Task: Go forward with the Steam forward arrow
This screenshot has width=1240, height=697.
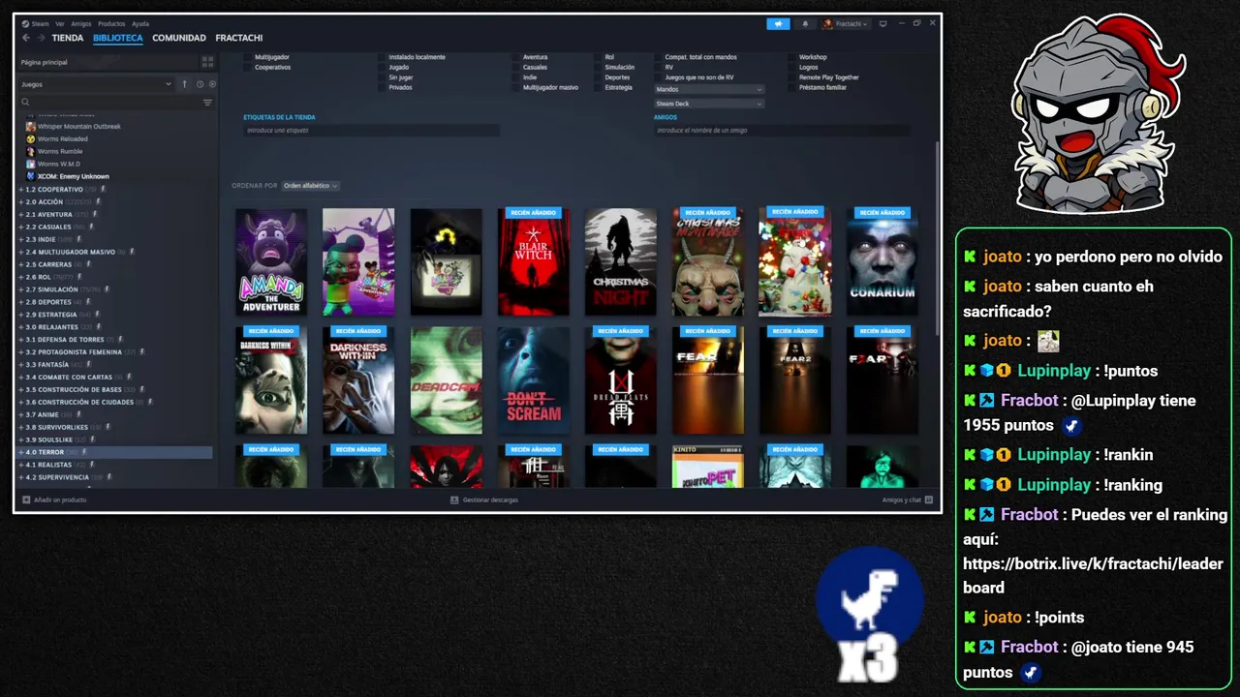Action: 41,38
